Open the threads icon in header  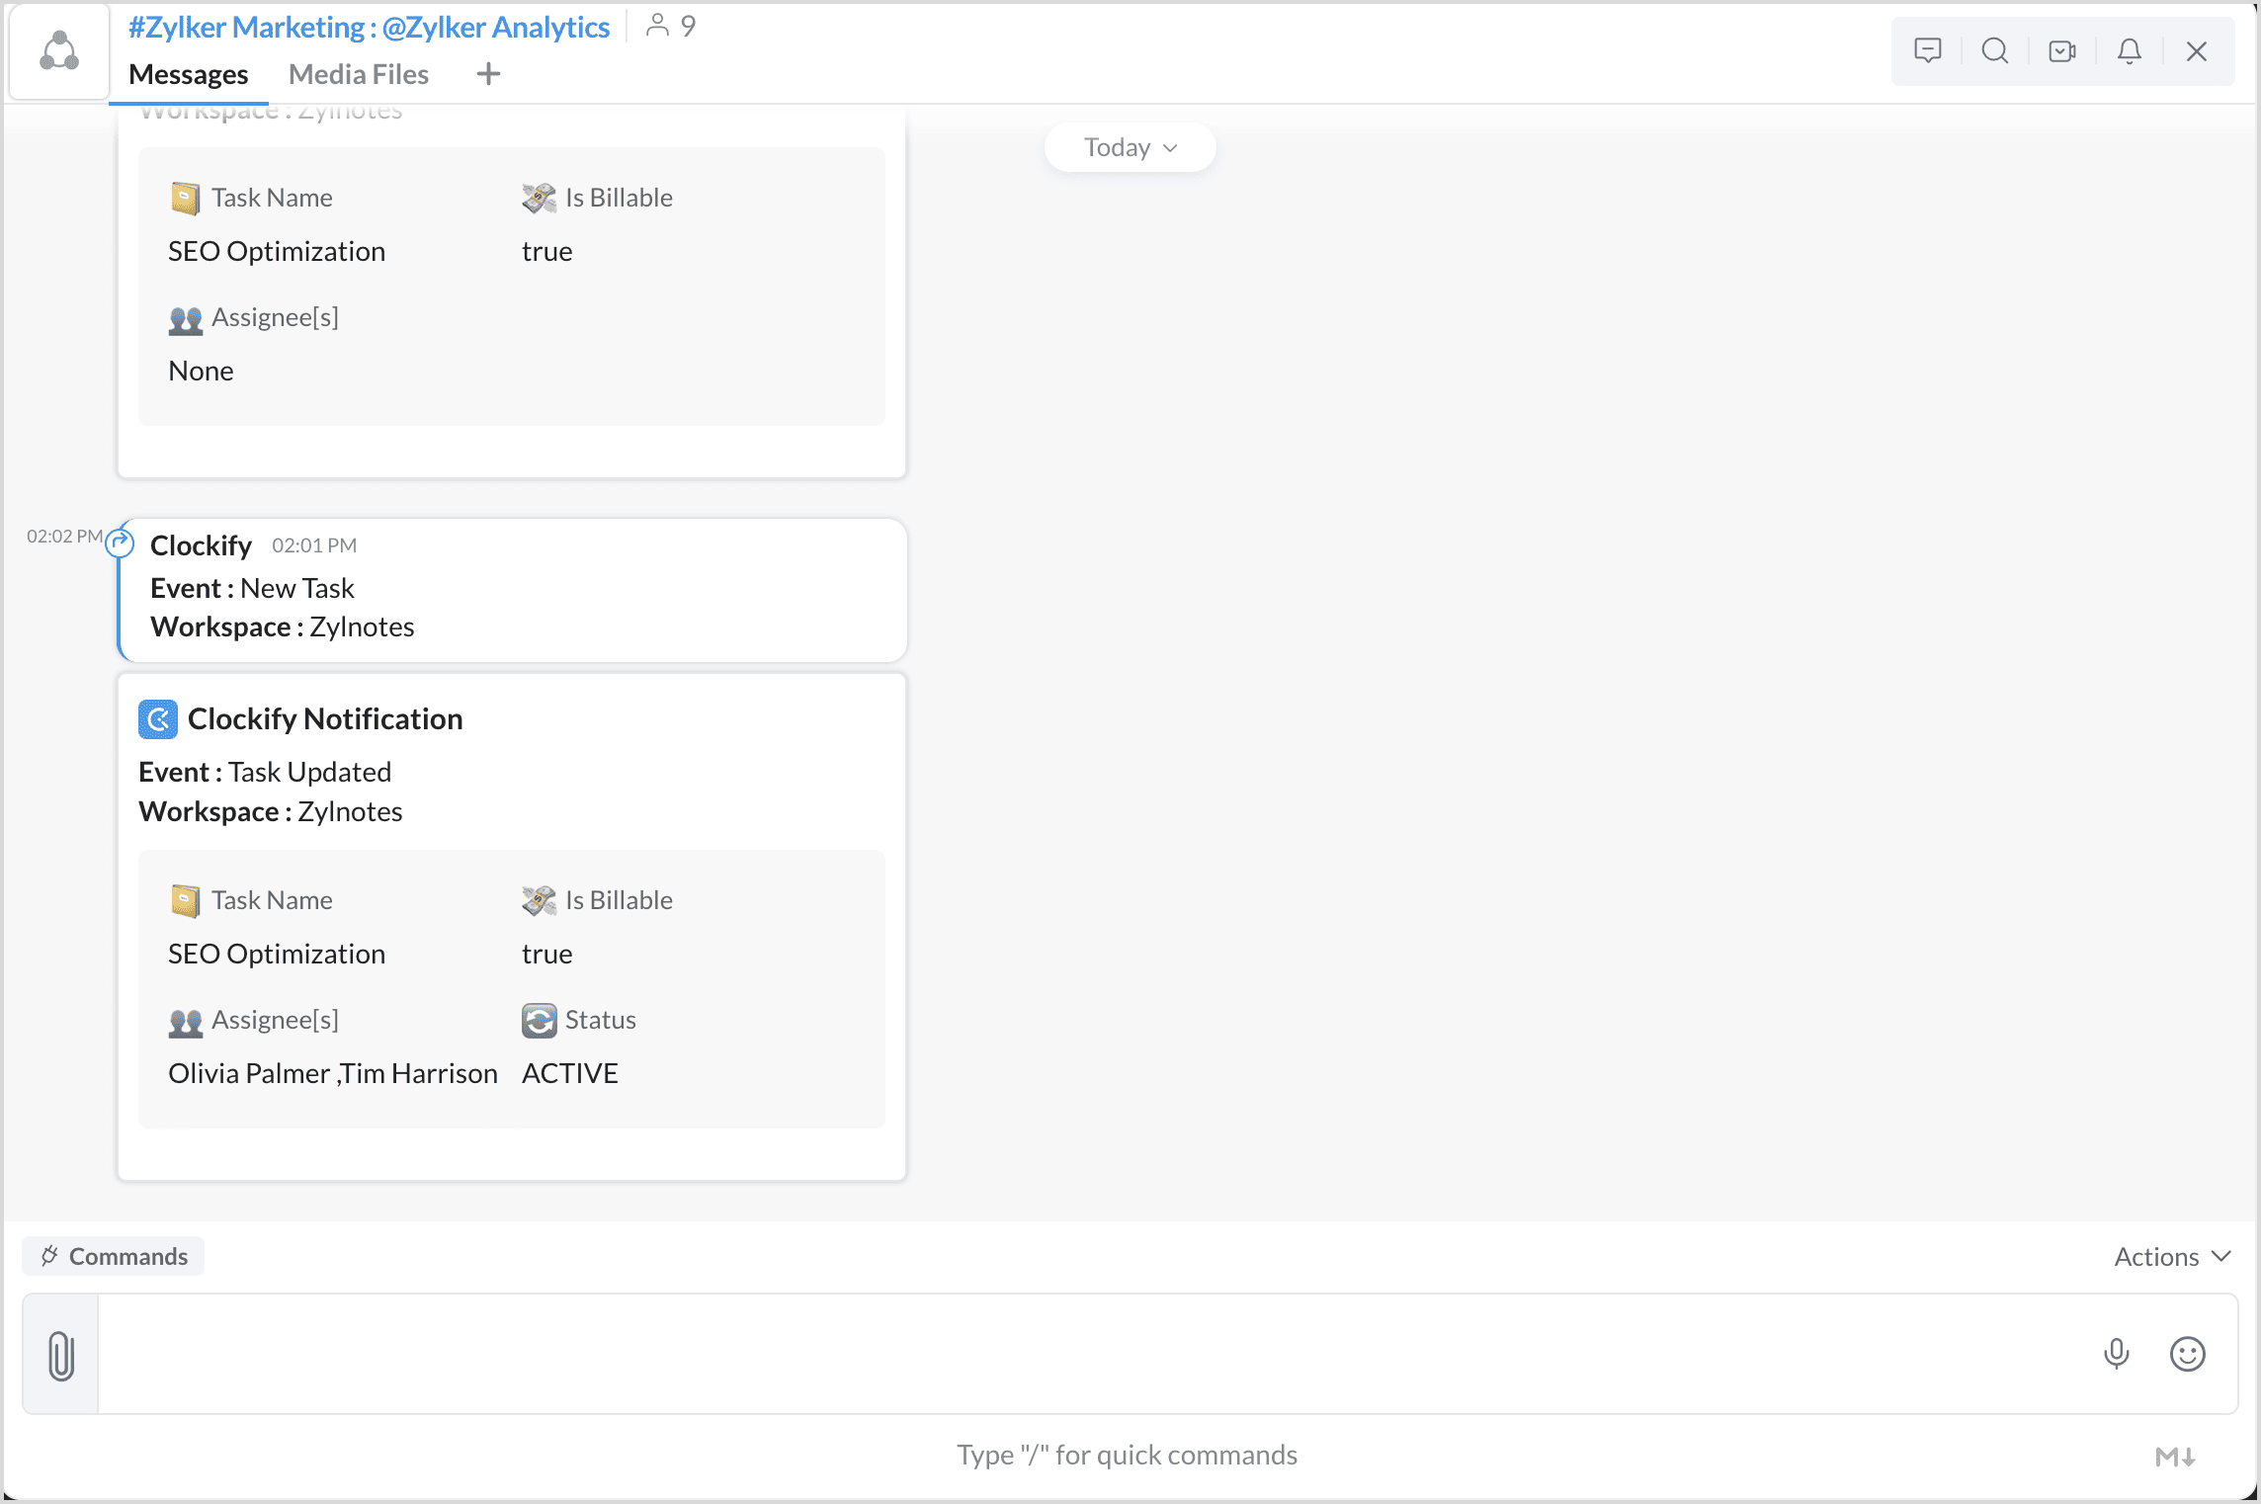click(x=1927, y=50)
